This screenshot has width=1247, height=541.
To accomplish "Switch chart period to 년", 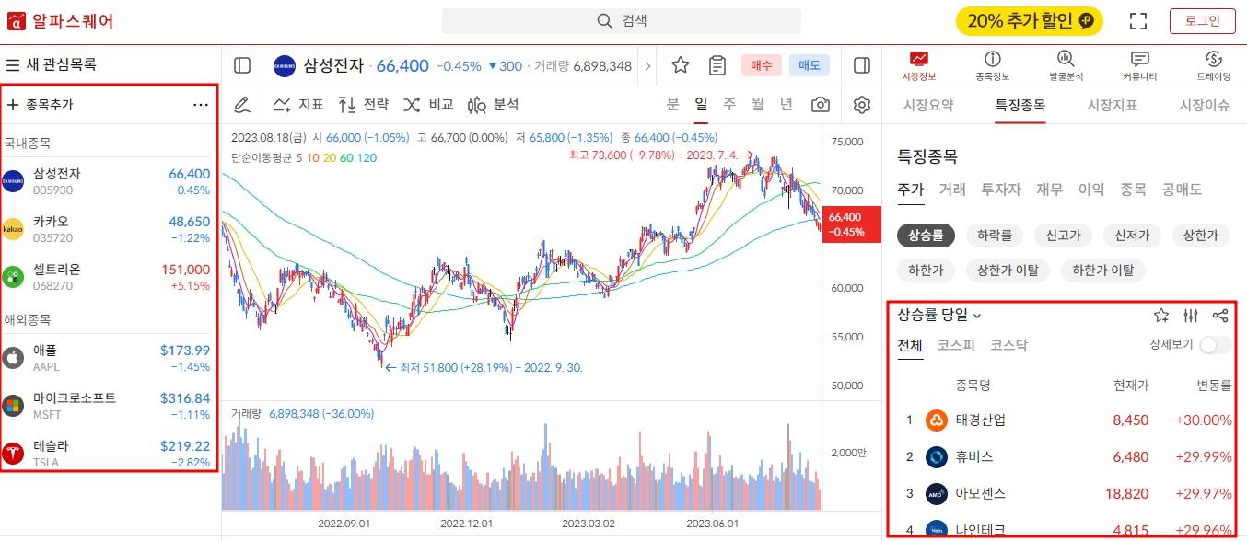I will point(786,104).
